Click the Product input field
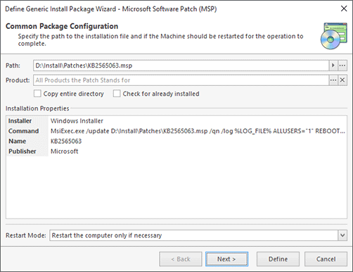Screen dimensions: 353x272 click(x=181, y=80)
